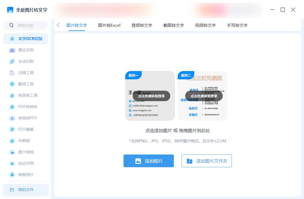The image size is (304, 199).
Task: Click the 全能图片转文字 title text
Action: pyautogui.click(x=32, y=10)
